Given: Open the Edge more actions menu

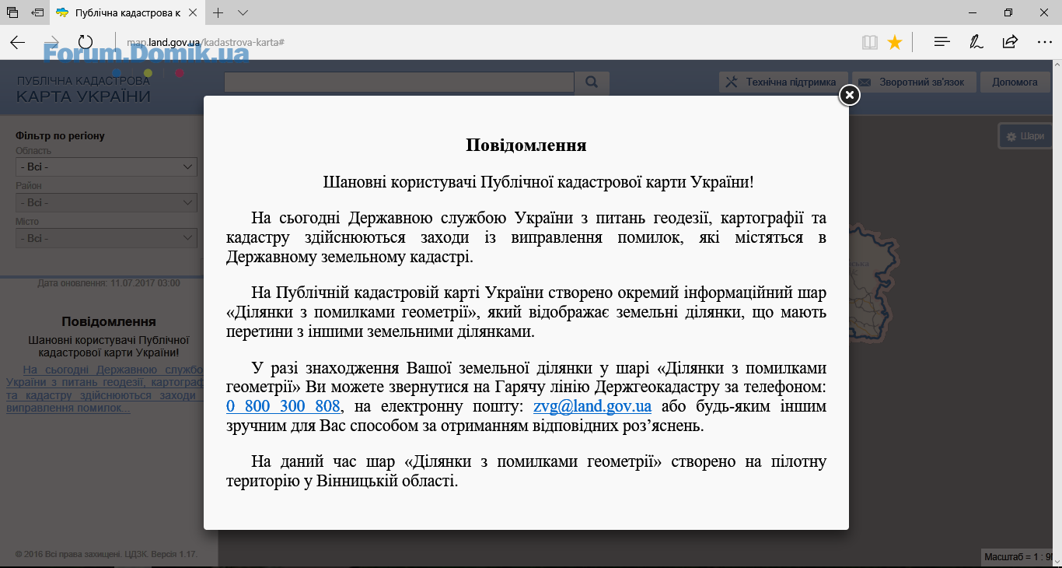Looking at the screenshot, I should (1044, 42).
